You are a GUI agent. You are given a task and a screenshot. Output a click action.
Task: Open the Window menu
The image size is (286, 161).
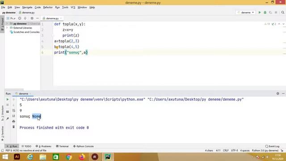pos(82,7)
